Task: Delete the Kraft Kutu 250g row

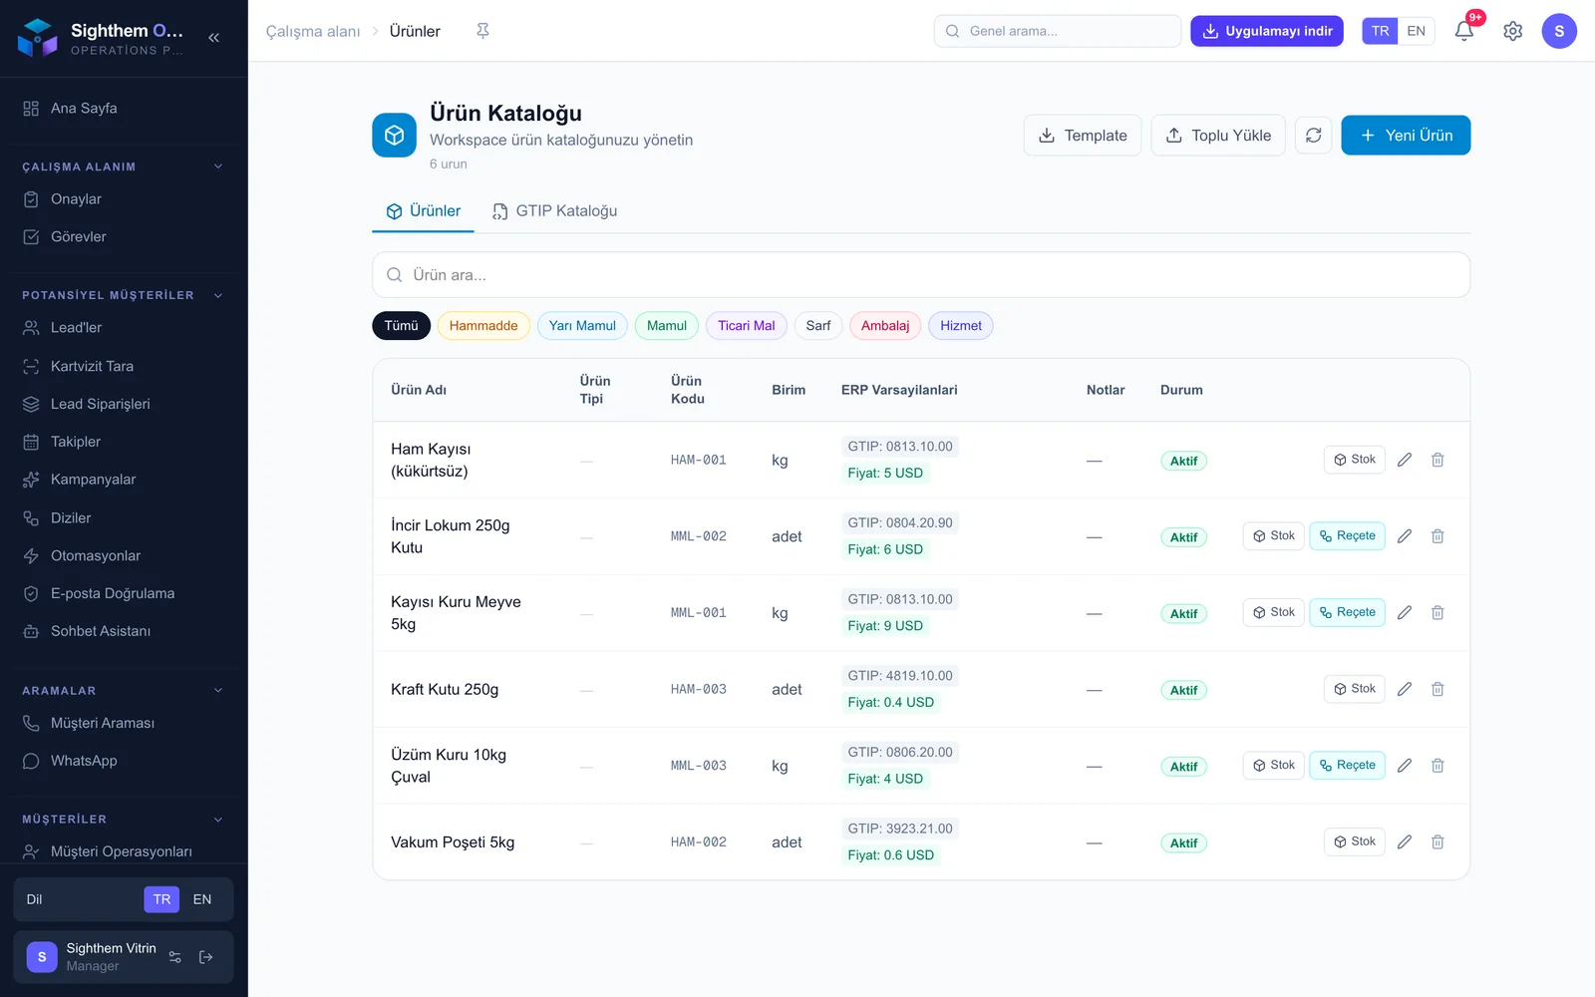Action: point(1437,689)
